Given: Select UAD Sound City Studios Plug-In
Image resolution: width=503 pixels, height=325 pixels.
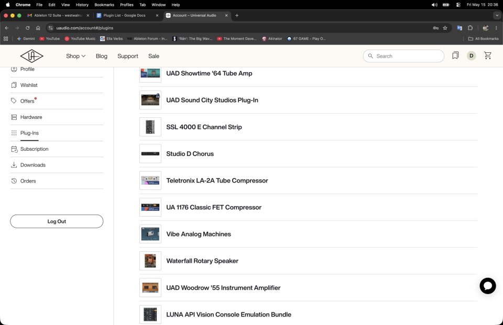Looking at the screenshot, I should [x=212, y=100].
